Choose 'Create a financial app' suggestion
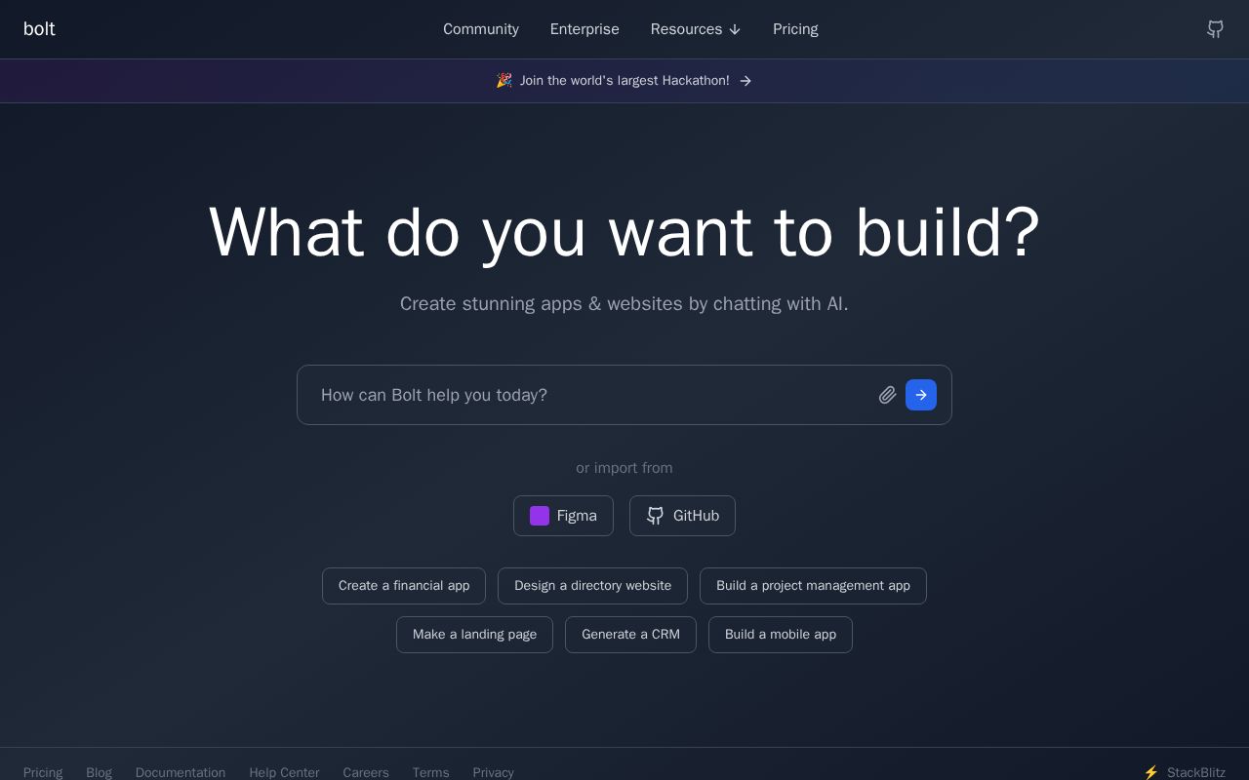This screenshot has width=1249, height=780. tap(404, 586)
